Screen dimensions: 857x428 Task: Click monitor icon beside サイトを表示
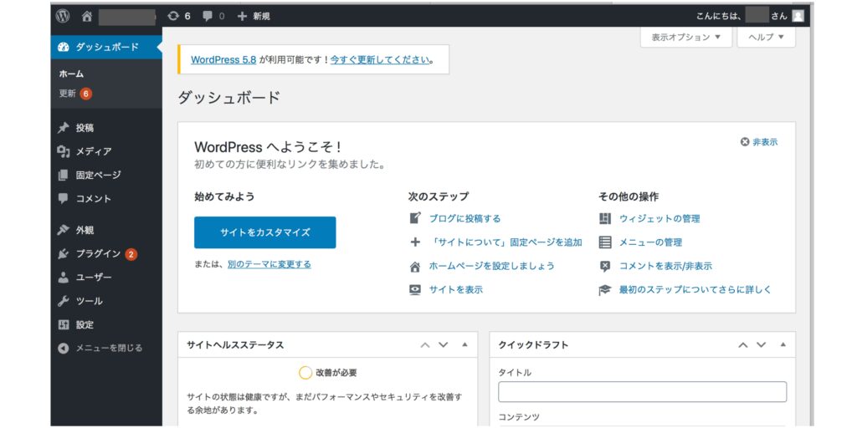[415, 290]
